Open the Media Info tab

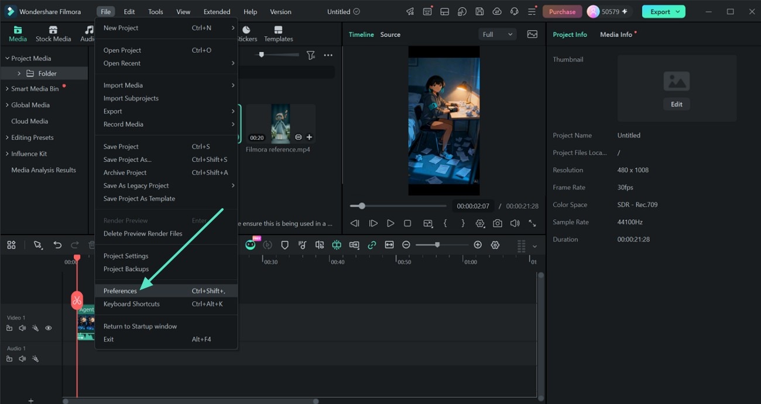coord(616,34)
